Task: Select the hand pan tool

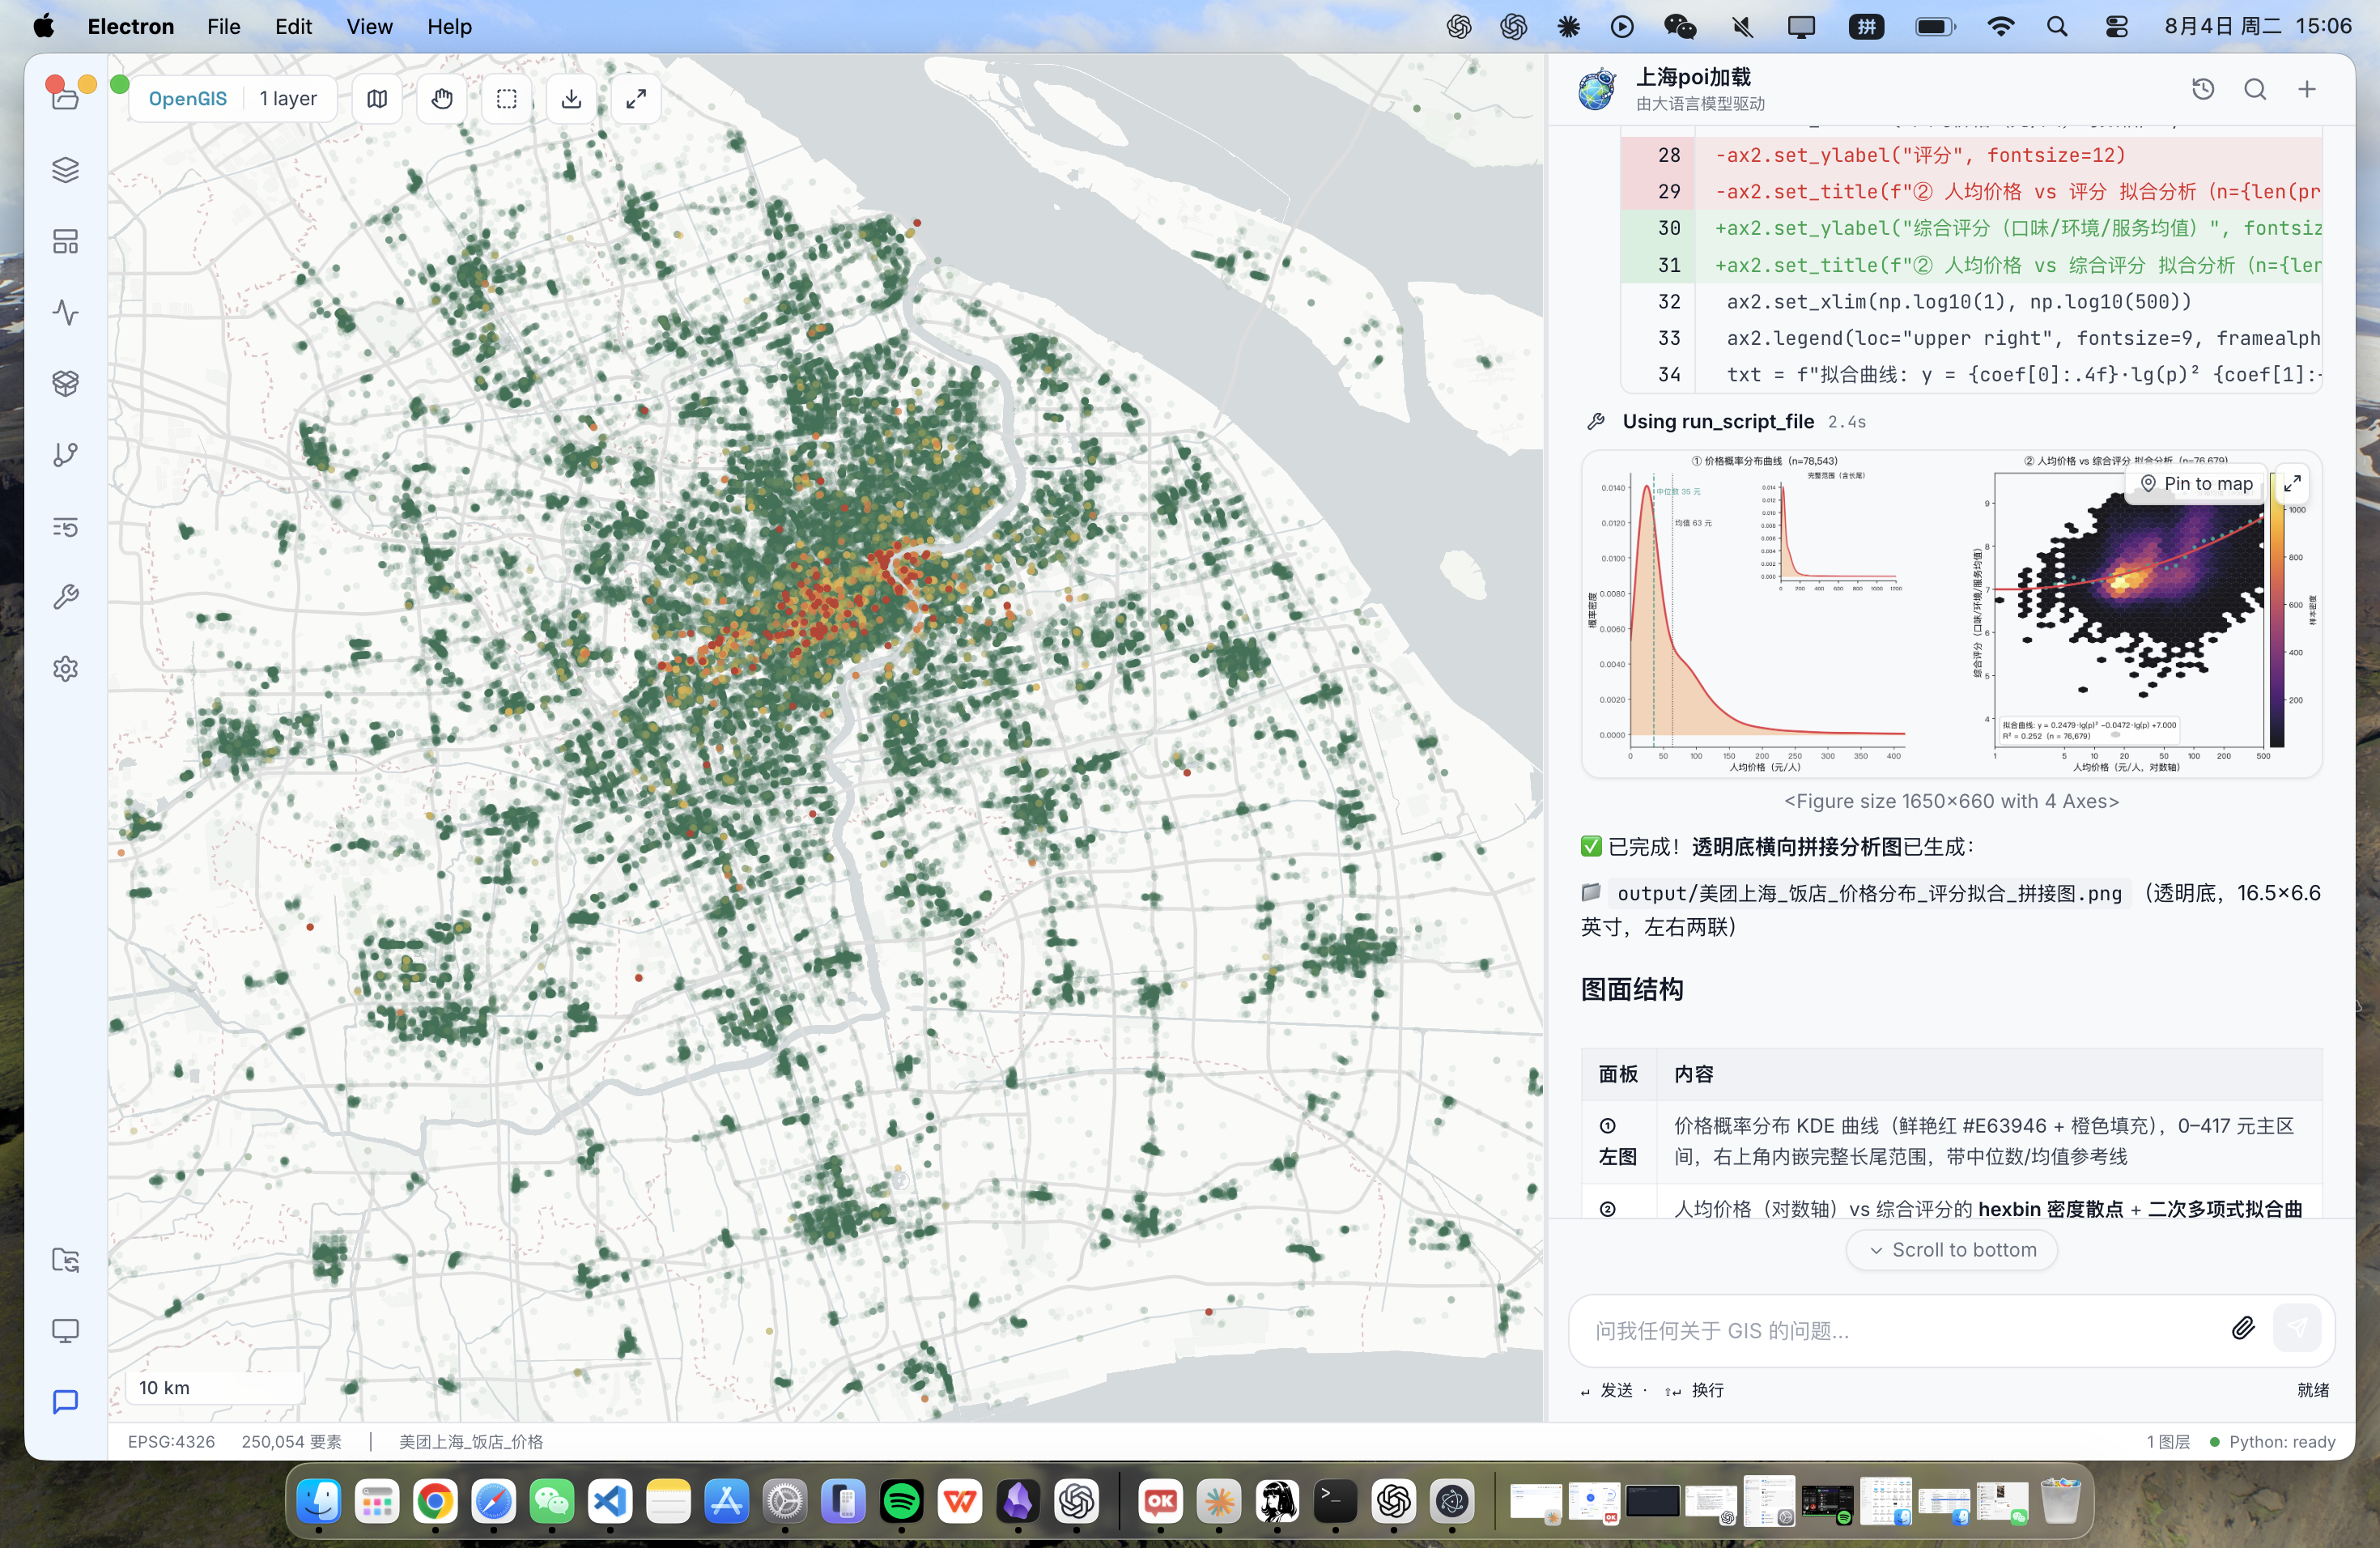Action: pos(442,98)
